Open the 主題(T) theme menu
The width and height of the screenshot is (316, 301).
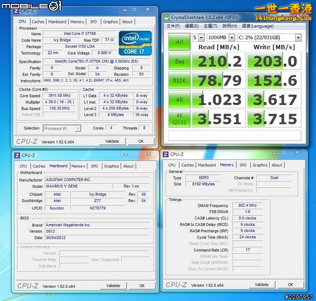pyautogui.click(x=210, y=26)
